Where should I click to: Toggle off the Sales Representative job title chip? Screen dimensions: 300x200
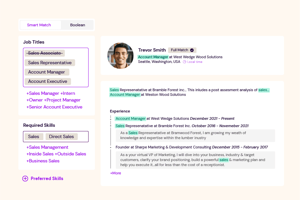50,63
